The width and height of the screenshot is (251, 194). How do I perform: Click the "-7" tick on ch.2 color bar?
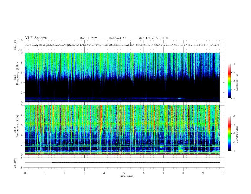tap(234, 151)
